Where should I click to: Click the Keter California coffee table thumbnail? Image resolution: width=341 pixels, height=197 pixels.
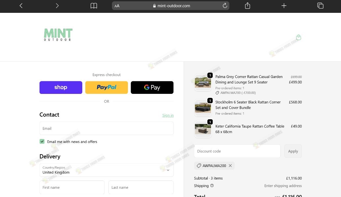(x=203, y=129)
